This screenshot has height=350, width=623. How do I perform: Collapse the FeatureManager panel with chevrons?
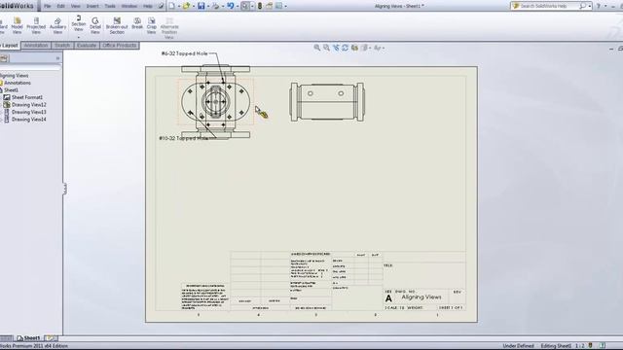[x=57, y=58]
